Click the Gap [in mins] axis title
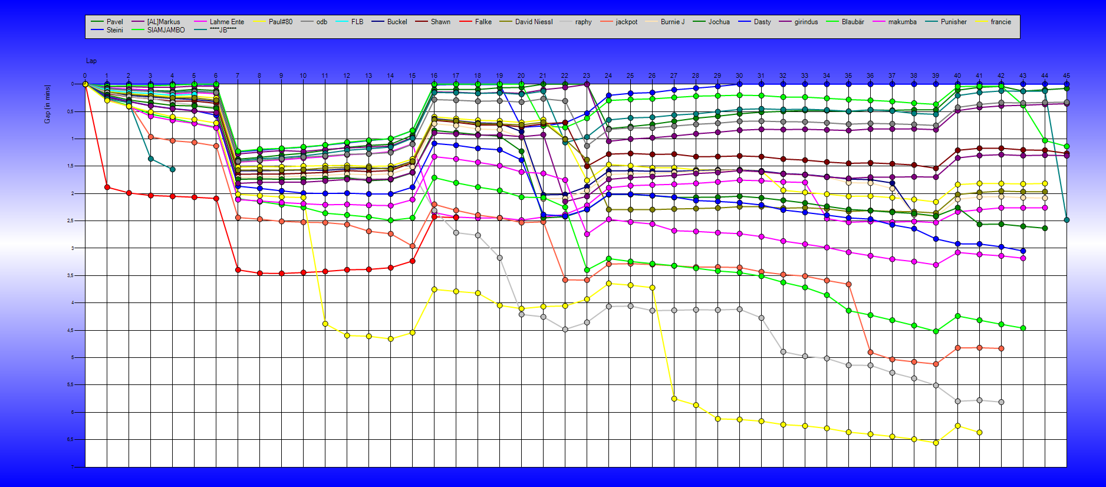The height and width of the screenshot is (487, 1106). pos(47,104)
